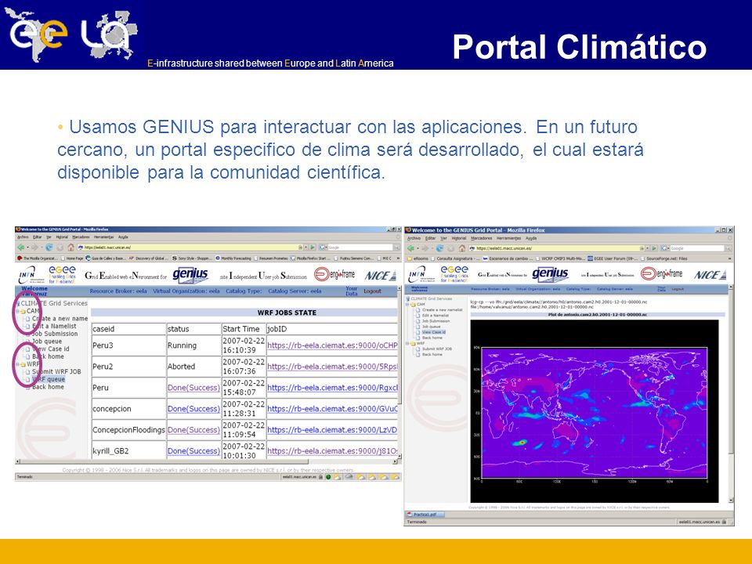Click Home icon in right Firefox window
The image size is (752, 564).
(462, 248)
